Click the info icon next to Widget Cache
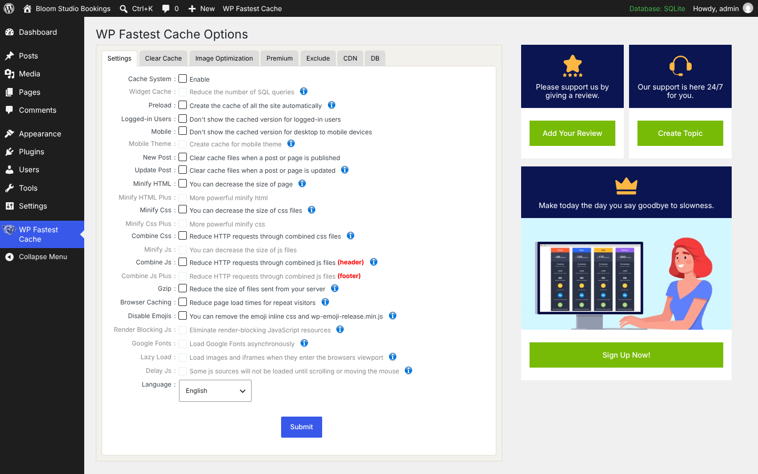 (x=304, y=91)
